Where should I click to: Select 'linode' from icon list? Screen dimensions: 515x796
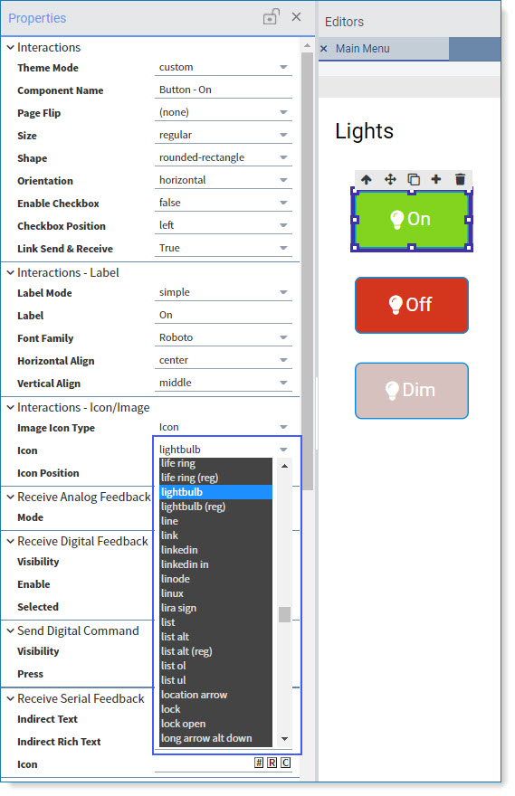215,579
